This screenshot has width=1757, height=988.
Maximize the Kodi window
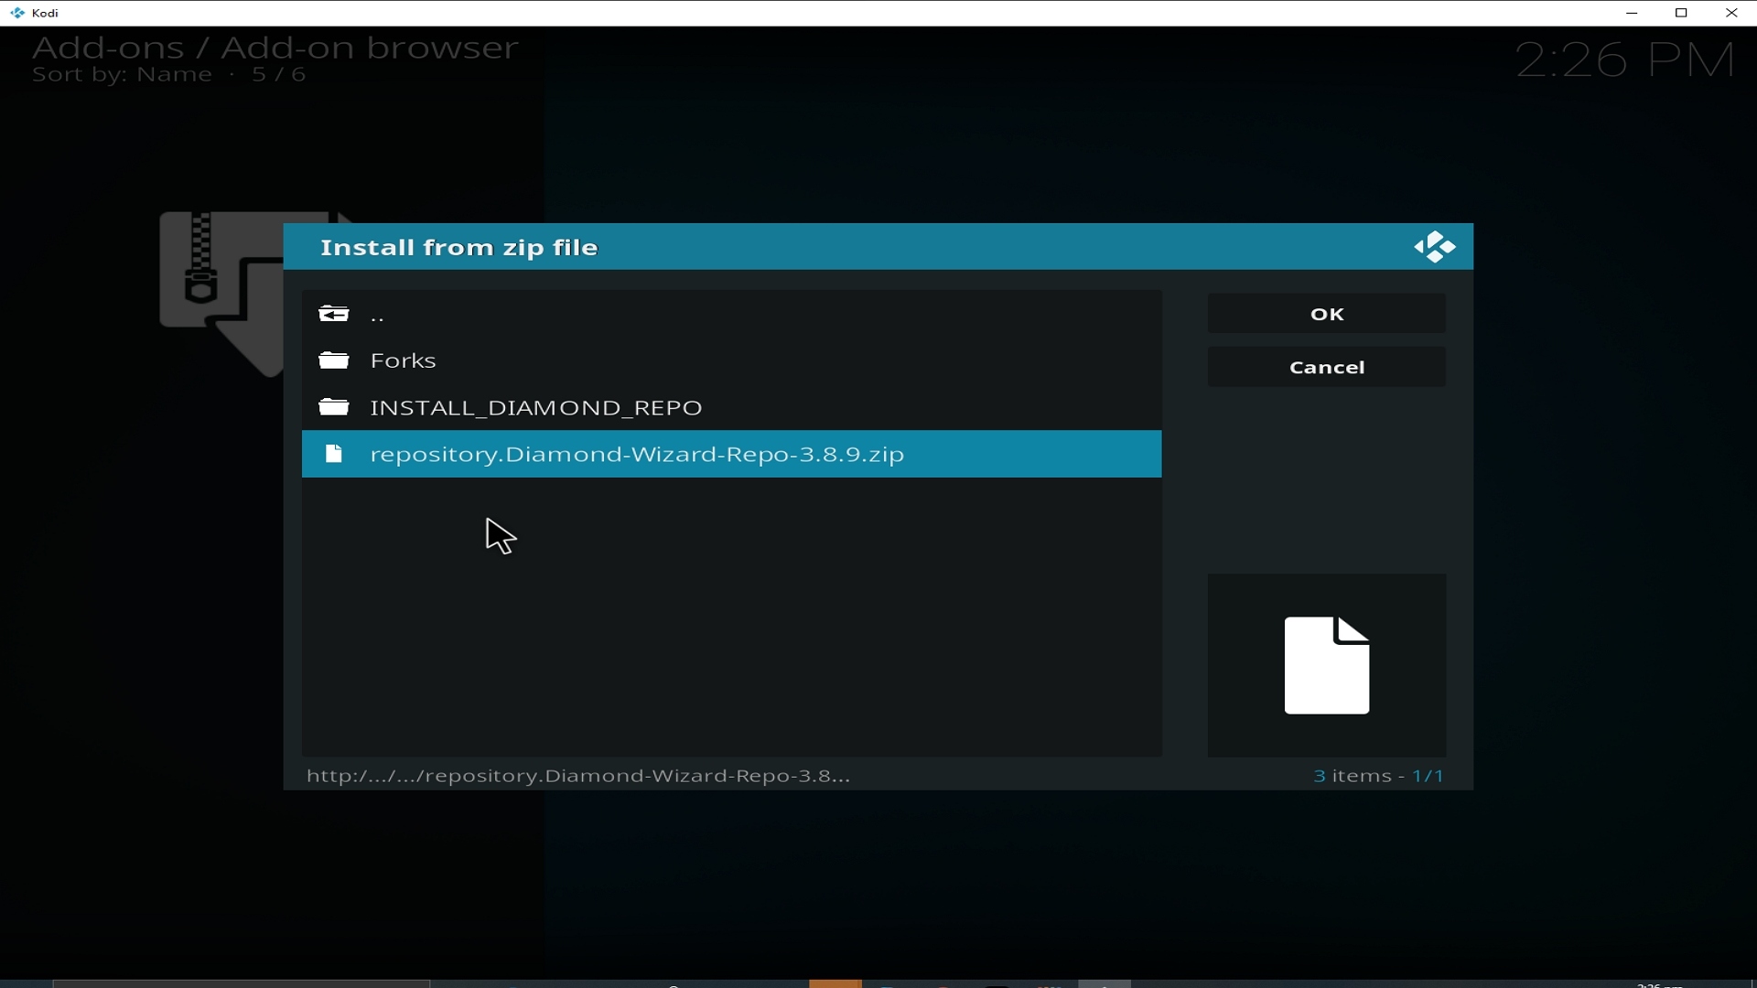1682,13
